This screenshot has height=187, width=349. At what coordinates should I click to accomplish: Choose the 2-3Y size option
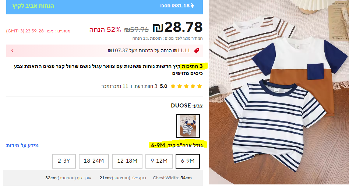tap(64, 161)
